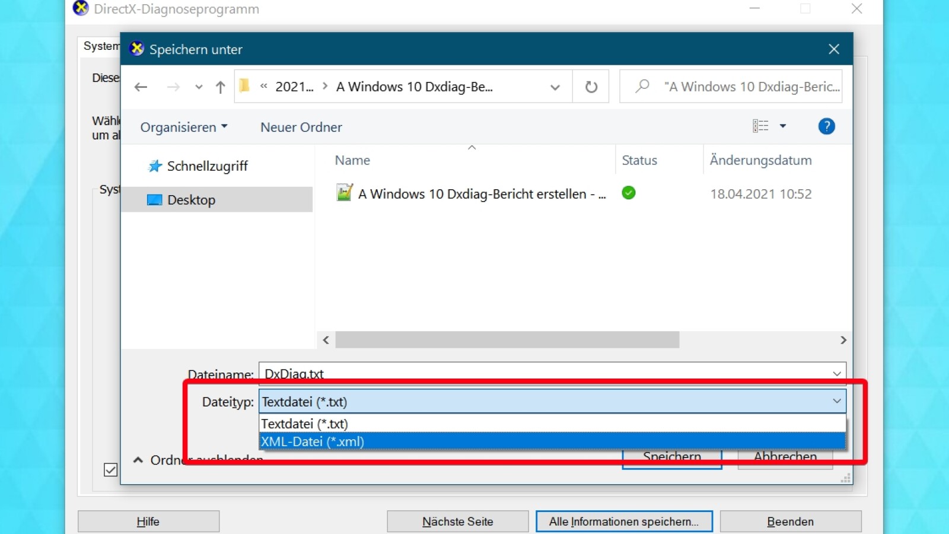Sort by the Status column header

click(639, 160)
